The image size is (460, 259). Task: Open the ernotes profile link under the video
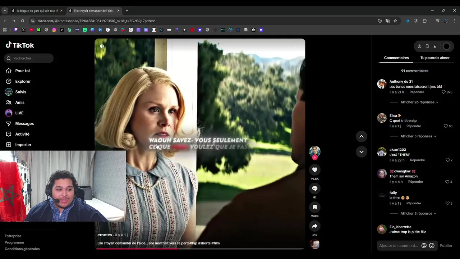coord(105,235)
